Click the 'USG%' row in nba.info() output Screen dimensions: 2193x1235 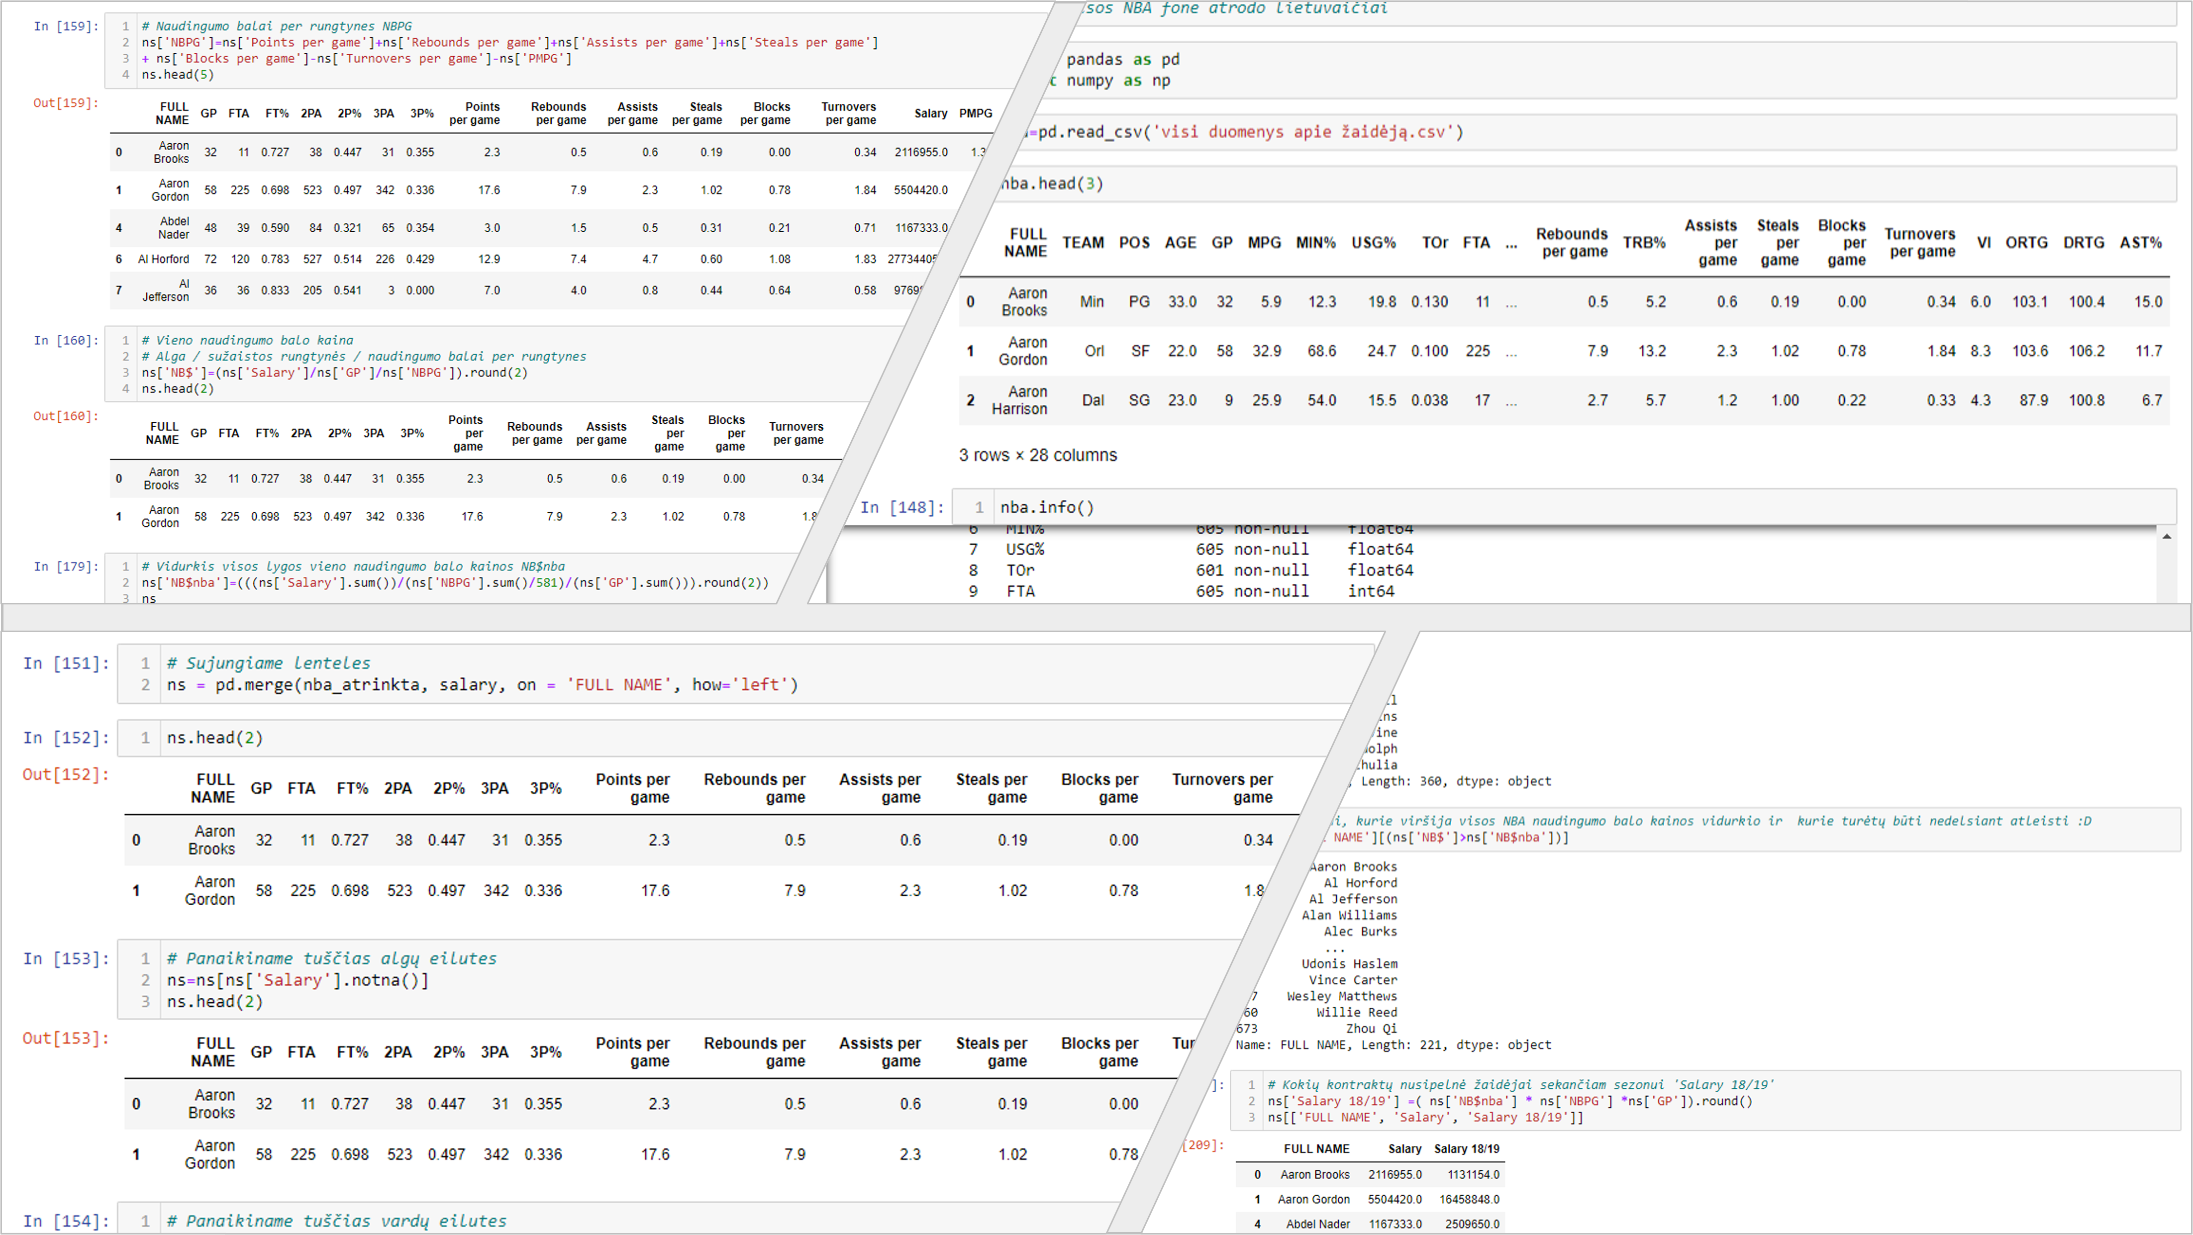point(1190,550)
